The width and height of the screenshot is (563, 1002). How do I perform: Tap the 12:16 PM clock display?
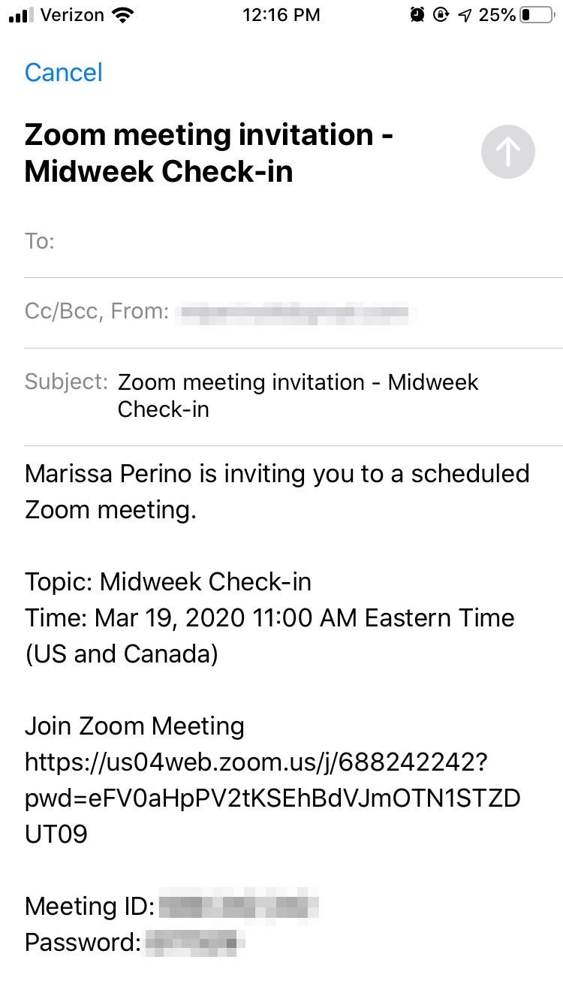[x=281, y=14]
